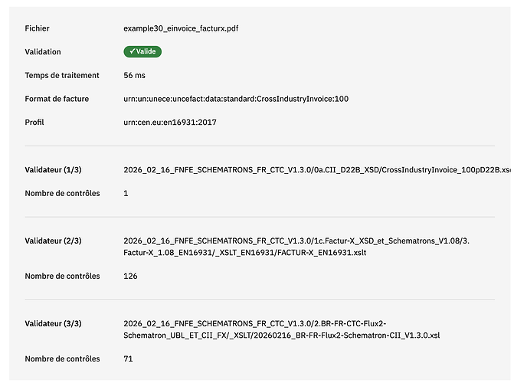Viewport: 514px width, 383px height.
Task: Select the 56 ms processing time value
Action: point(134,75)
